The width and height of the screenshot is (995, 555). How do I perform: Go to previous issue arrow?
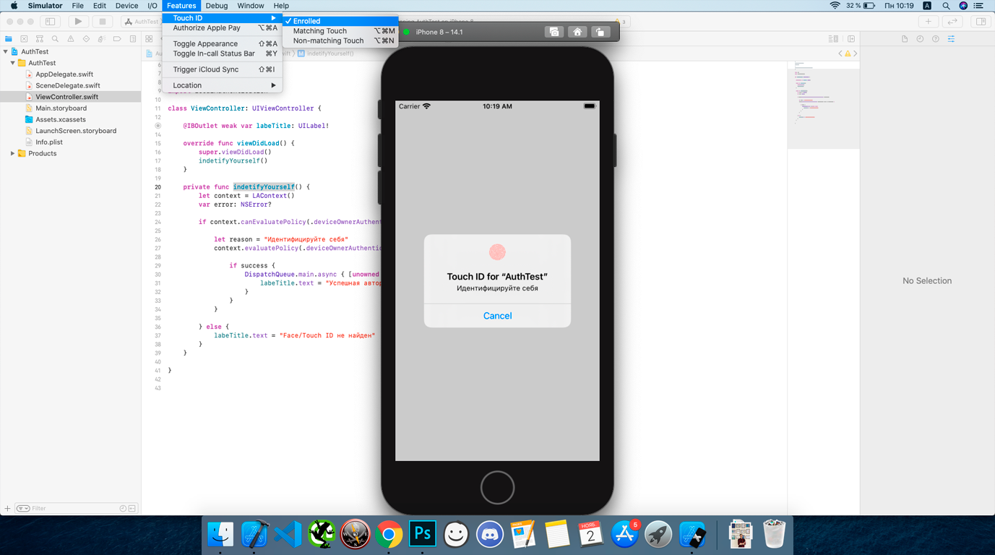[x=840, y=53]
